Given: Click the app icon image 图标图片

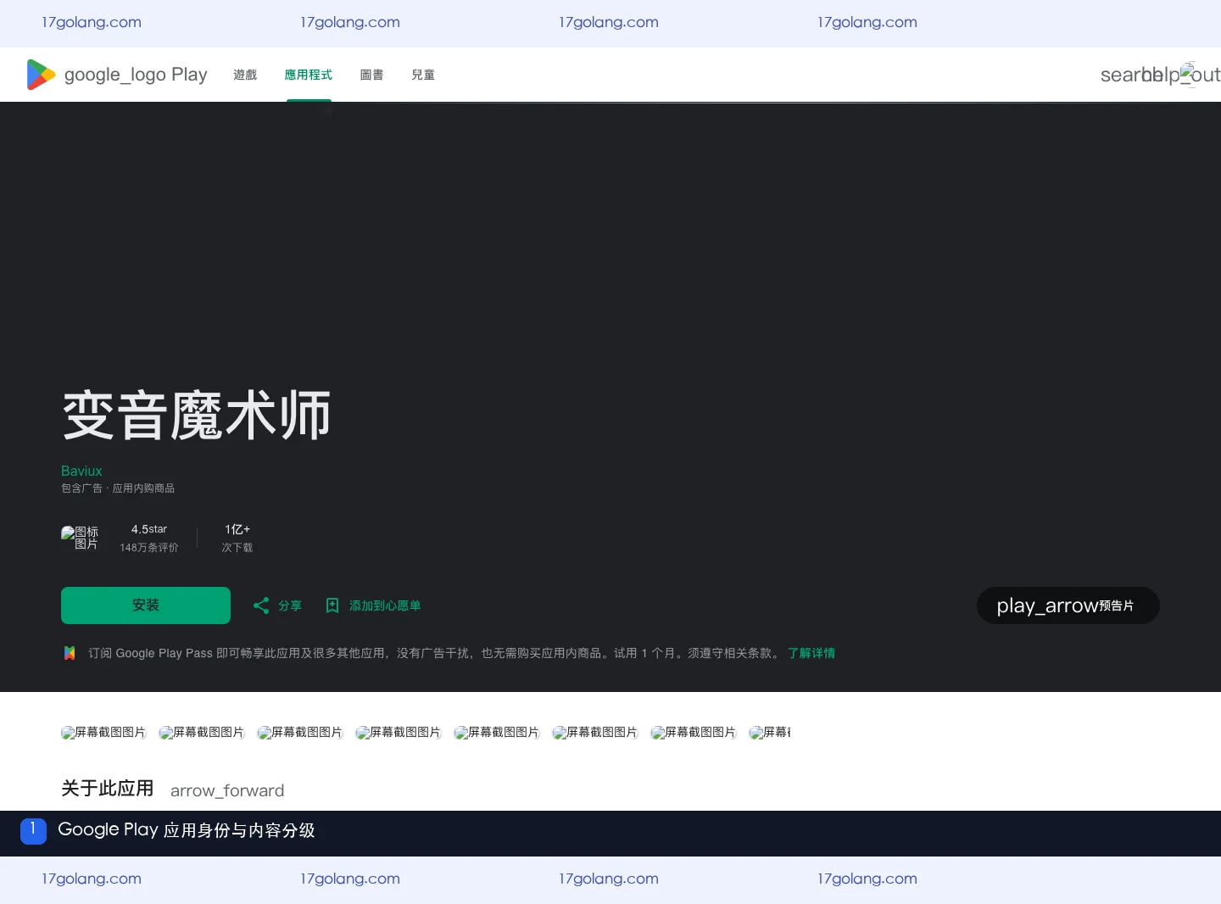Looking at the screenshot, I should pyautogui.click(x=80, y=538).
